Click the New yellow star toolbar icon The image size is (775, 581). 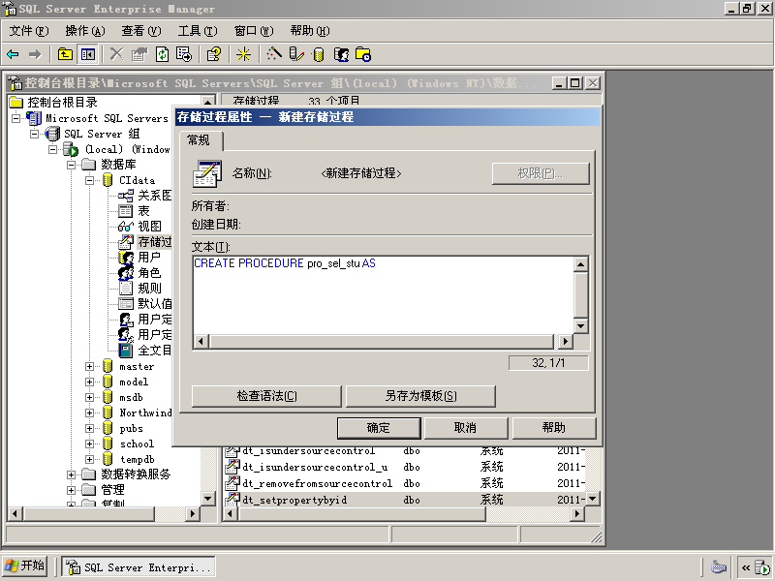243,54
